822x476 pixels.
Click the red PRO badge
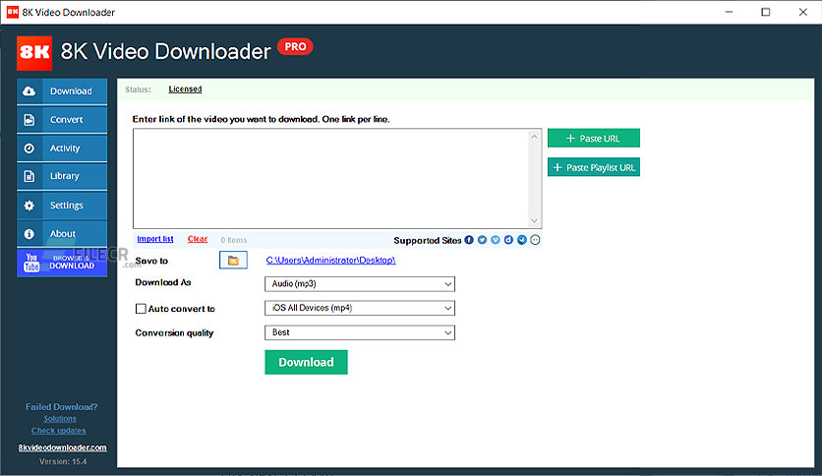click(x=295, y=46)
